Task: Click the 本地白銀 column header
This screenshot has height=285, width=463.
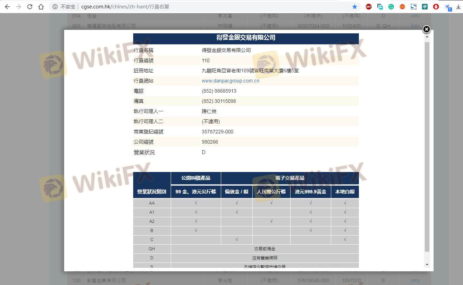Action: click(345, 192)
